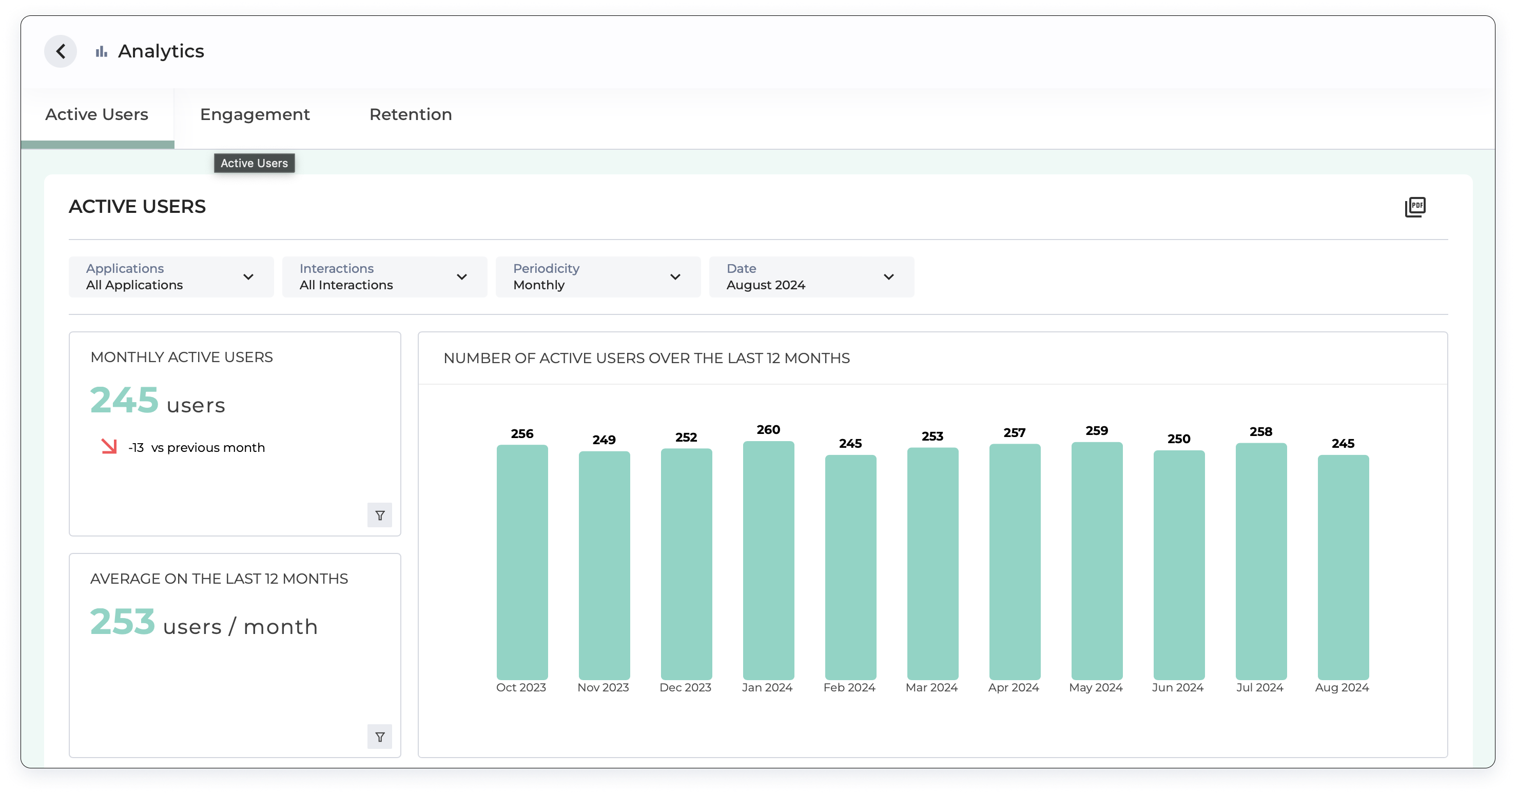The image size is (1516, 794).
Task: Click the 250 value label above Jun 2024
Action: pos(1179,439)
